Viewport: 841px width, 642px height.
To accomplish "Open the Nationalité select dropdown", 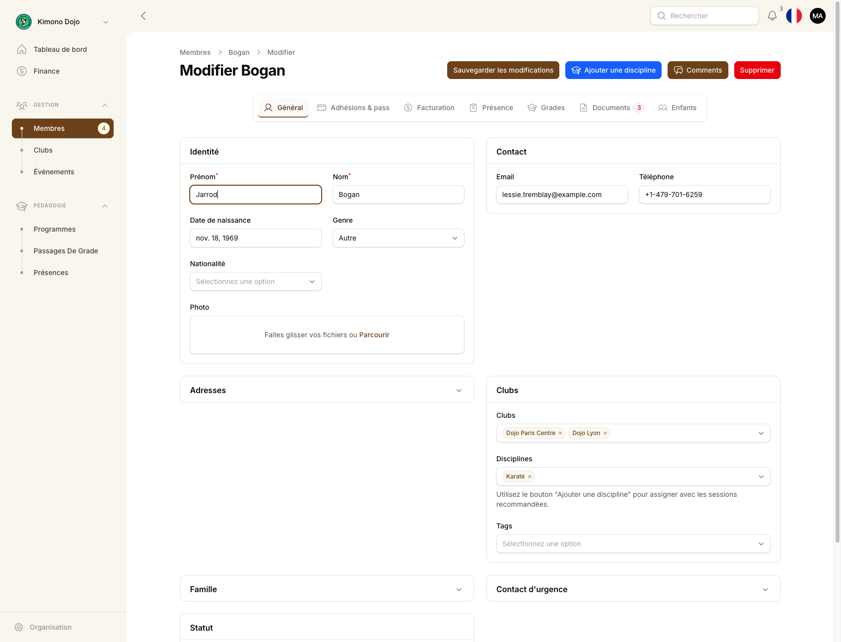I will point(255,281).
